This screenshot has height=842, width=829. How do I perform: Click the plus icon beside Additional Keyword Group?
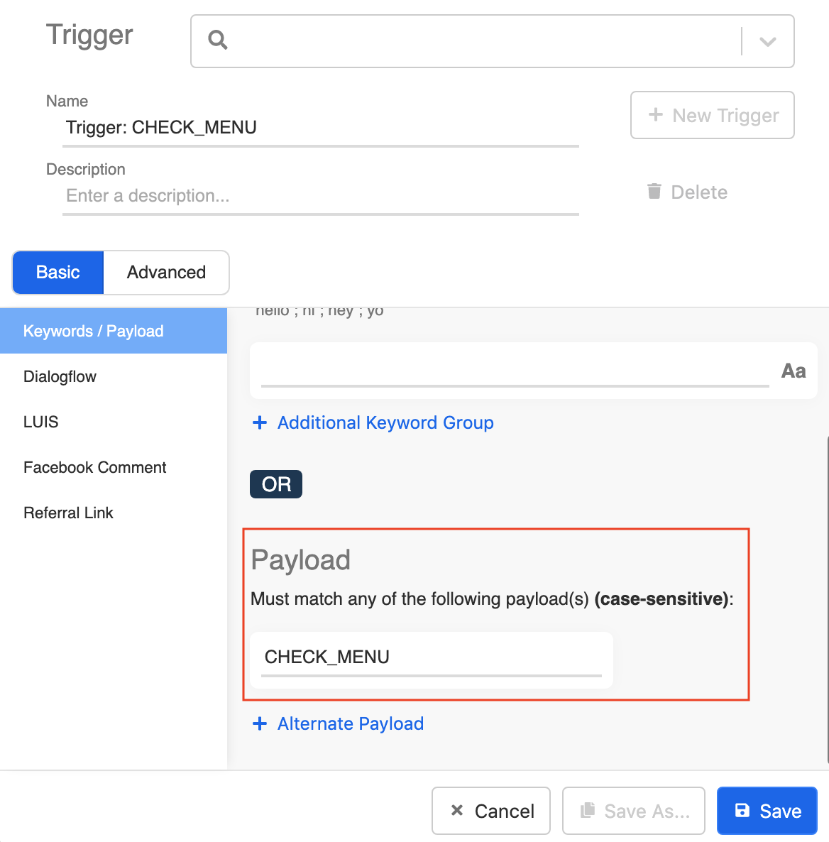[x=260, y=422]
